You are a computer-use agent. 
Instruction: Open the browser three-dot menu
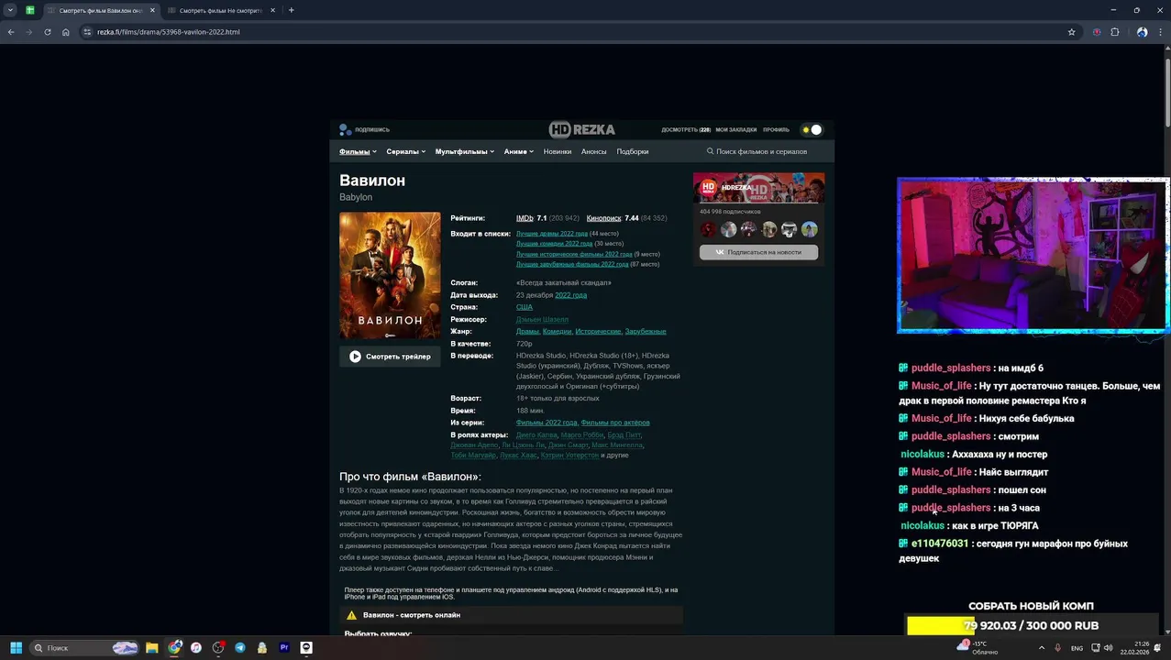click(1160, 32)
